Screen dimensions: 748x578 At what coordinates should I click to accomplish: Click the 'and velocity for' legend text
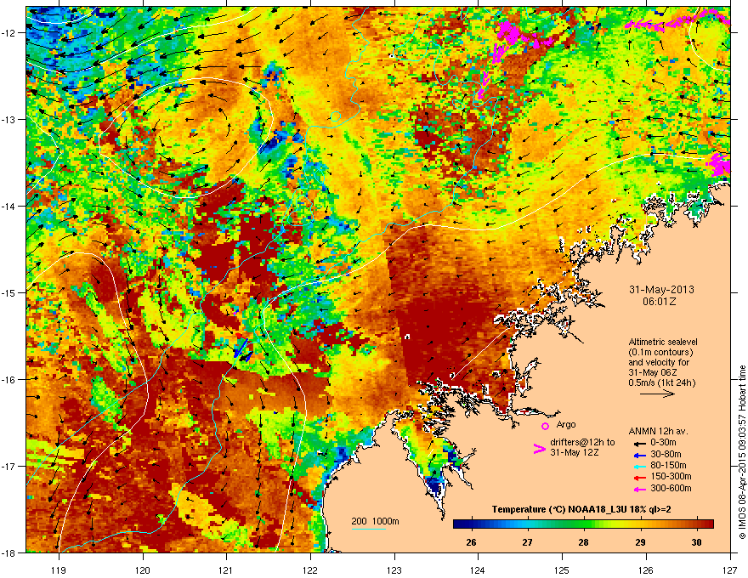(659, 362)
